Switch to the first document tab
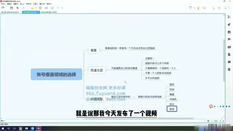This screenshot has height=131, width=233. tap(10, 12)
